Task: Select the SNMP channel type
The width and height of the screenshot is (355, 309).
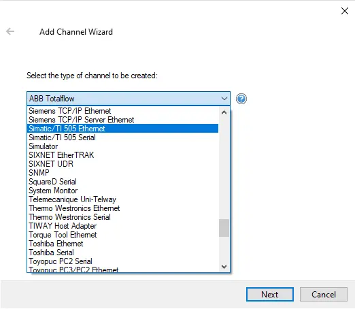Action: [122, 173]
